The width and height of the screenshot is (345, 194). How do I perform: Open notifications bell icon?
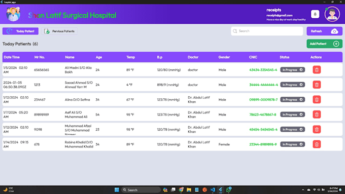(315, 14)
